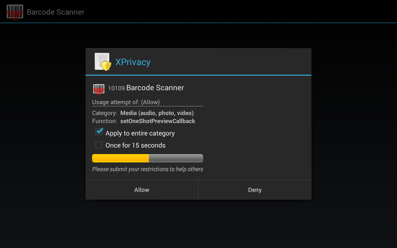Image resolution: width=397 pixels, height=248 pixels.
Task: Click the Barcode Scanner icon in the top action bar
Action: tap(15, 12)
